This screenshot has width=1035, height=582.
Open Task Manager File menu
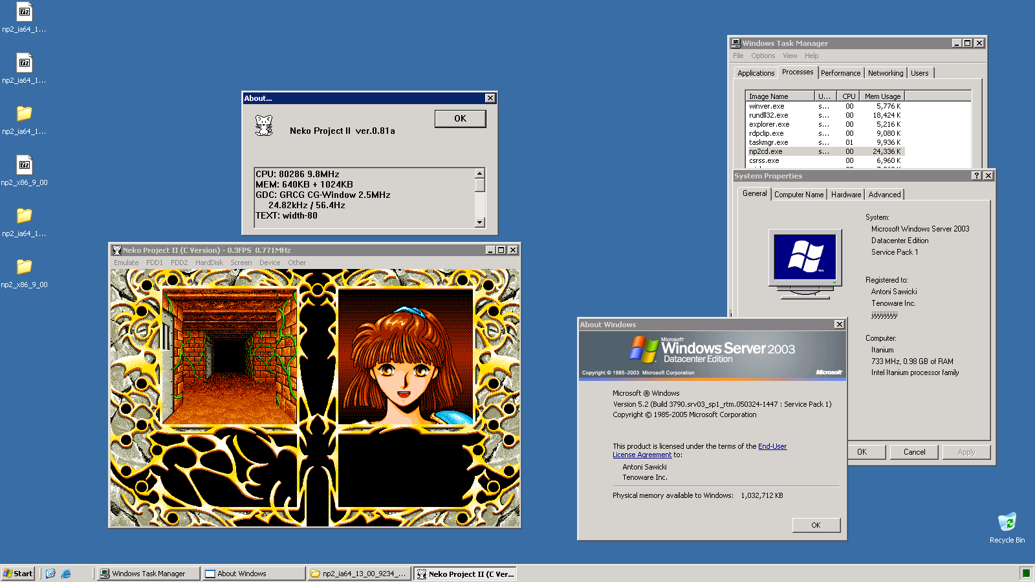click(x=738, y=56)
